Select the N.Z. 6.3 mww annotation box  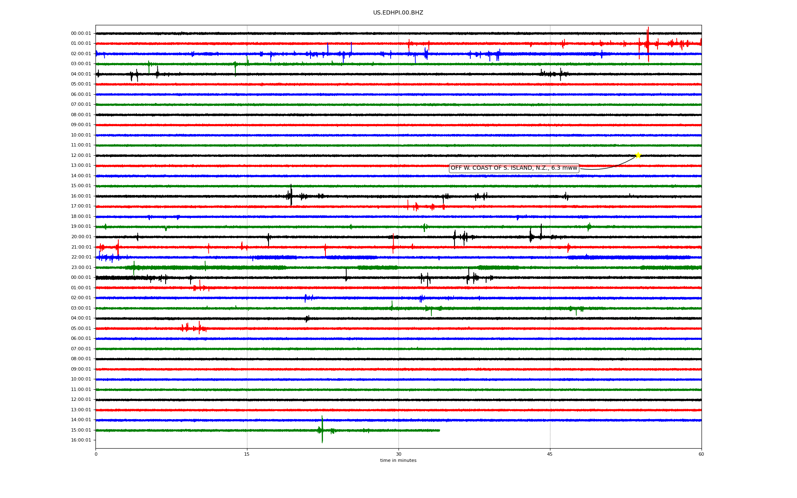click(514, 168)
